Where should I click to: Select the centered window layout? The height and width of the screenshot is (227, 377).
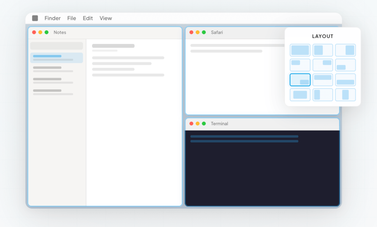click(300, 95)
